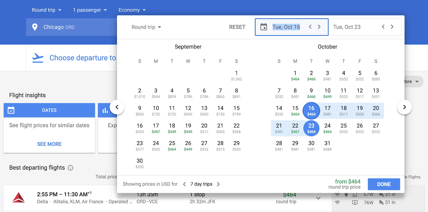Pick October 20 at $566
This screenshot has height=212, width=428.
click(x=376, y=111)
